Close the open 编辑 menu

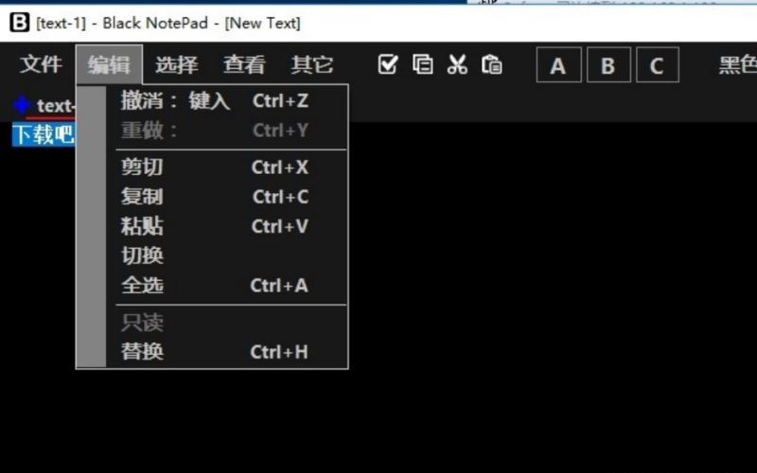109,64
